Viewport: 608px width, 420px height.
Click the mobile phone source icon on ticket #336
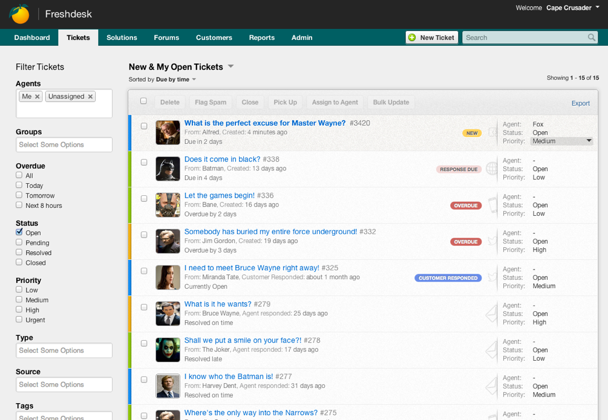pyautogui.click(x=492, y=205)
